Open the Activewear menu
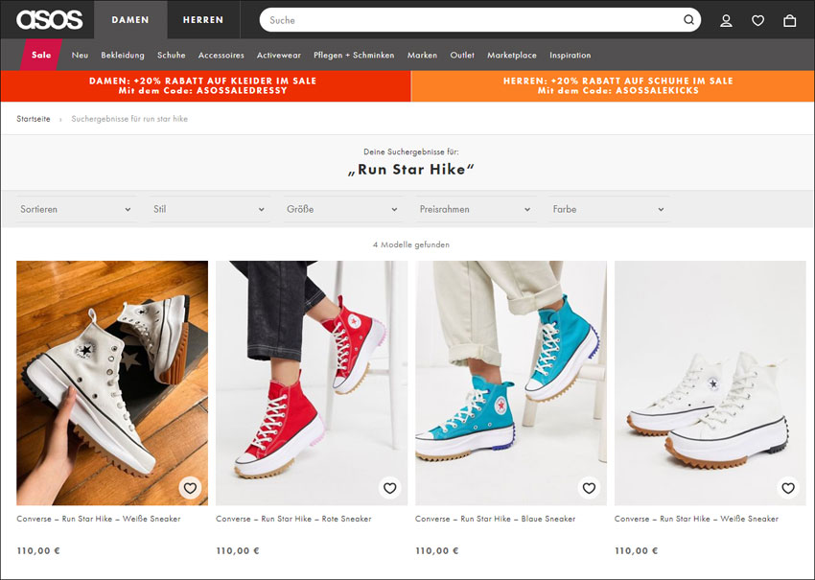The height and width of the screenshot is (580, 815). (x=279, y=55)
